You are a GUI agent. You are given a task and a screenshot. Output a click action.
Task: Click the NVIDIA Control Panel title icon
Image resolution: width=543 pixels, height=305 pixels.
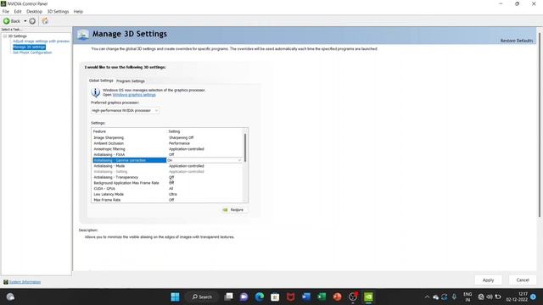click(x=3, y=3)
